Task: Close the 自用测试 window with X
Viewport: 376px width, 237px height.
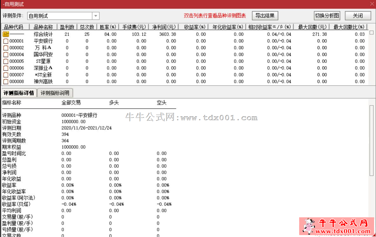Action: pyautogui.click(x=372, y=4)
